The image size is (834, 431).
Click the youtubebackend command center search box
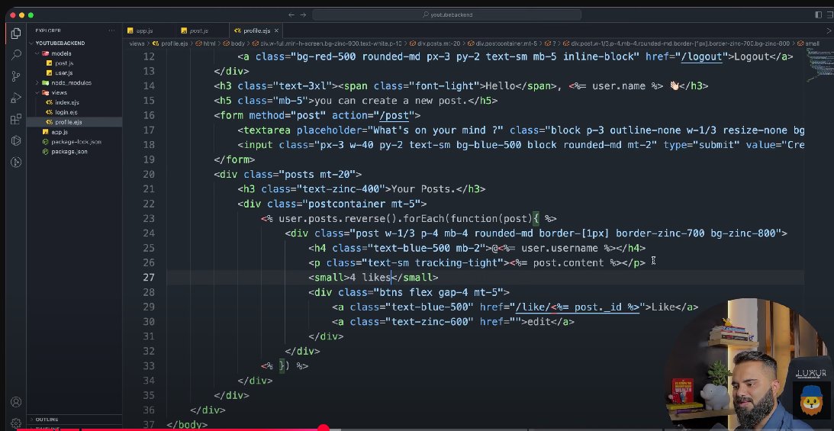pos(447,15)
